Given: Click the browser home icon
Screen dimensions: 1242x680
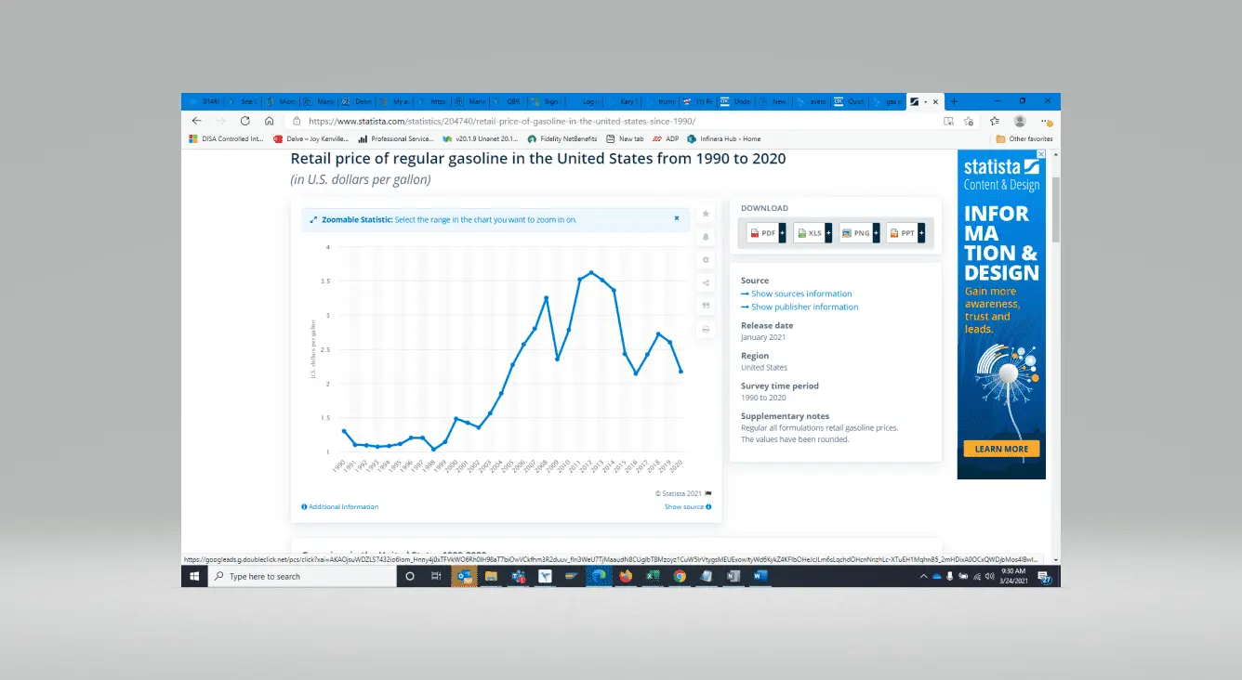Looking at the screenshot, I should click(269, 121).
